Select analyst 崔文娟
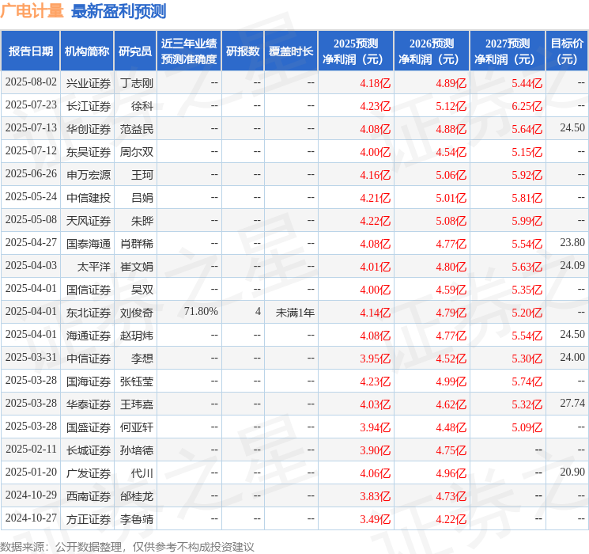The width and height of the screenshot is (589, 554). click(137, 267)
